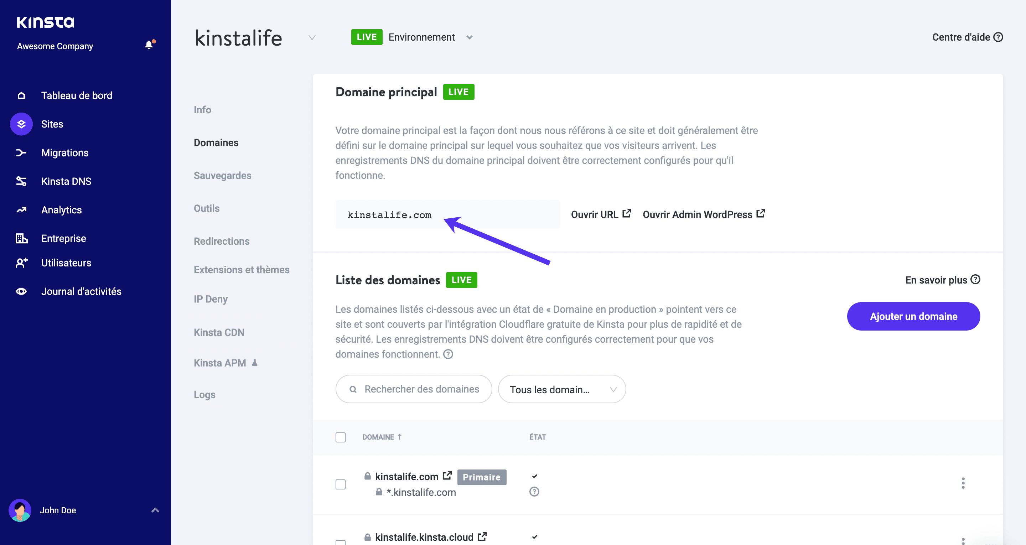Image resolution: width=1026 pixels, height=545 pixels.
Task: Click the Ajouter un domaine button
Action: pyautogui.click(x=913, y=316)
